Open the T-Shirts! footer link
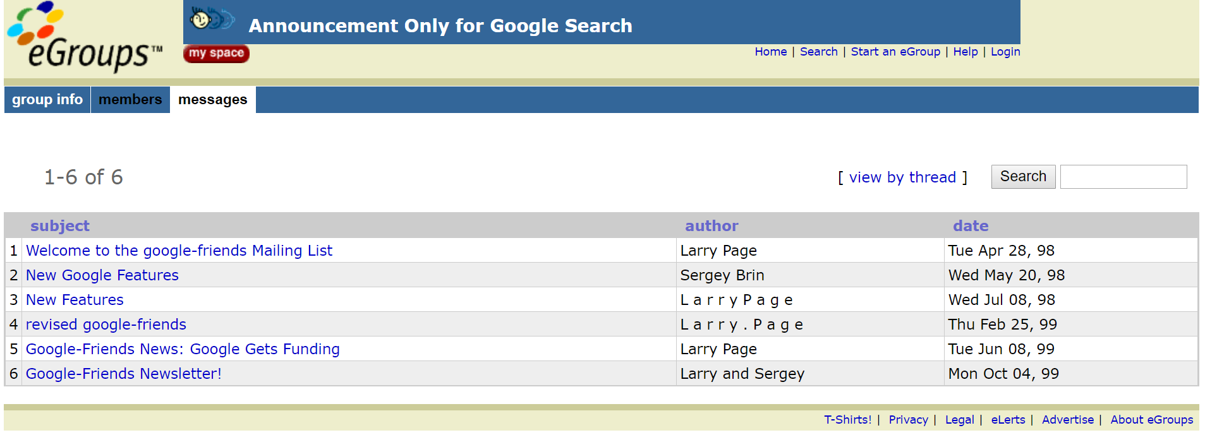This screenshot has height=435, width=1205. click(847, 420)
